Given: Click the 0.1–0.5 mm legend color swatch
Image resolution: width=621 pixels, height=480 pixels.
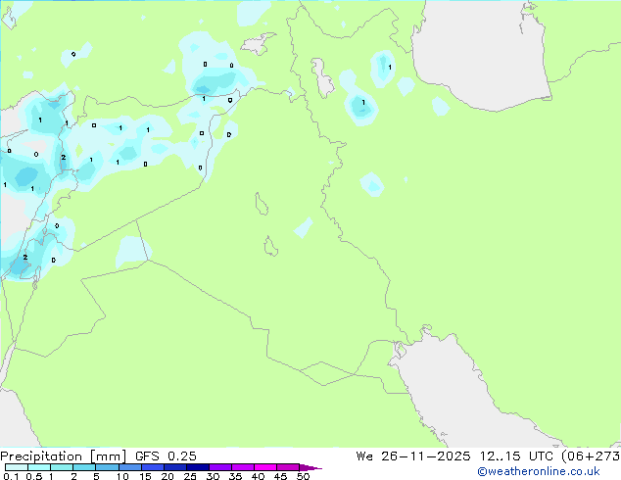Looking at the screenshot, I should tap(17, 467).
